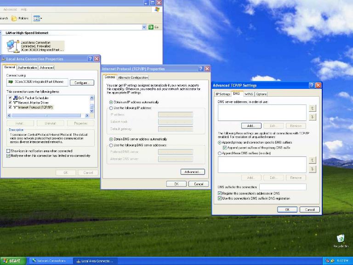
Task: Toggle Network Monitor Driver checkbox
Action: coord(10,103)
